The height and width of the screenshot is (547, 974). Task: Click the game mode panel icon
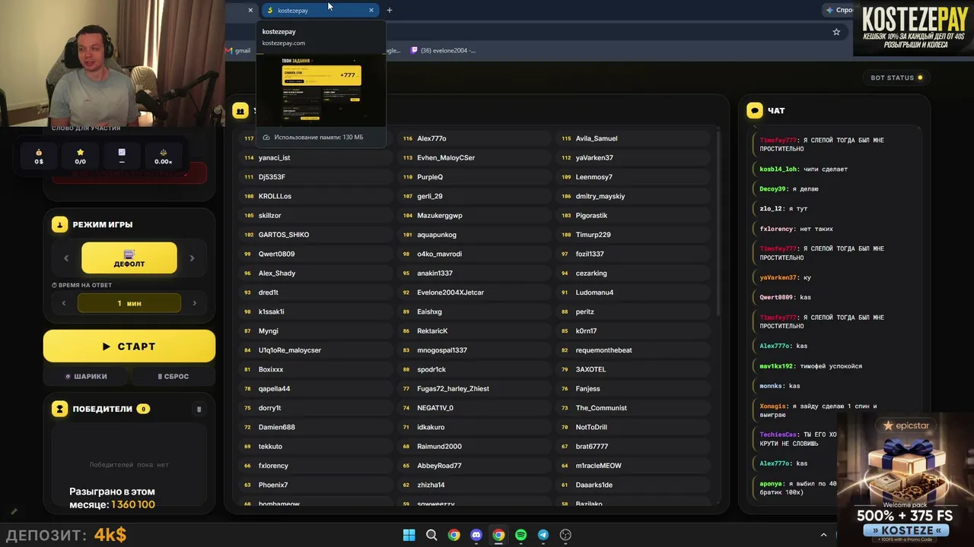[59, 224]
